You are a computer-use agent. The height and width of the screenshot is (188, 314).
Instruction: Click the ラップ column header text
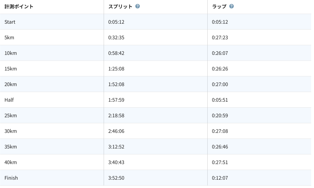click(x=219, y=7)
